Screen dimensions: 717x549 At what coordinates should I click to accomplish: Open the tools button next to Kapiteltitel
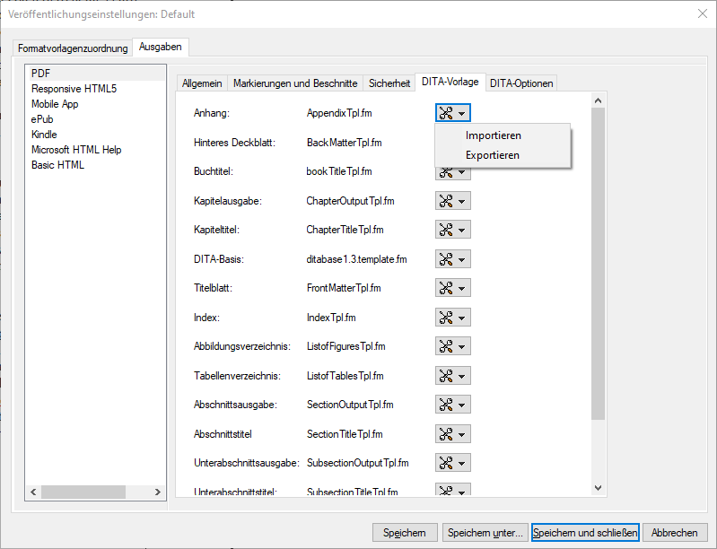pos(446,230)
